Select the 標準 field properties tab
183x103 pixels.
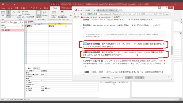click(x=29, y=68)
